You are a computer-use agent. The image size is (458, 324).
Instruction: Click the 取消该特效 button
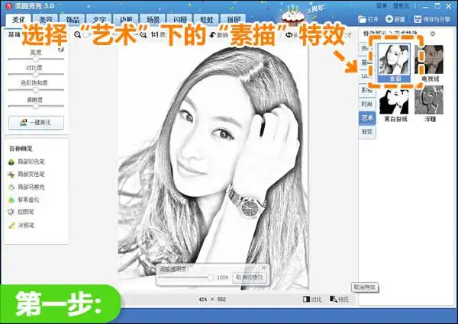tap(250, 277)
